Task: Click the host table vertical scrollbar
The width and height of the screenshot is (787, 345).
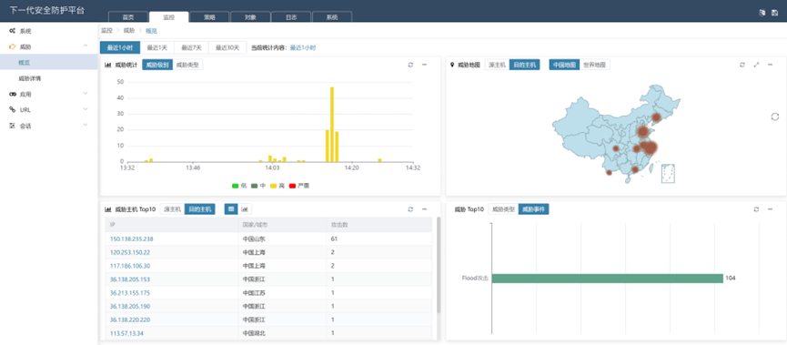Action: coord(439,265)
